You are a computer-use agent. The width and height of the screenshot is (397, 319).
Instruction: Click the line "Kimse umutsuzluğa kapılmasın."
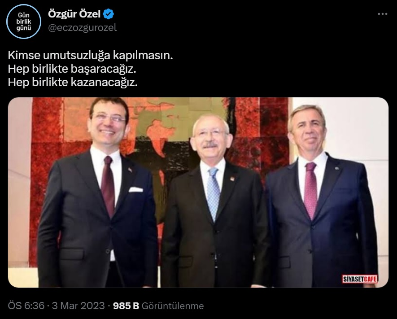90,56
